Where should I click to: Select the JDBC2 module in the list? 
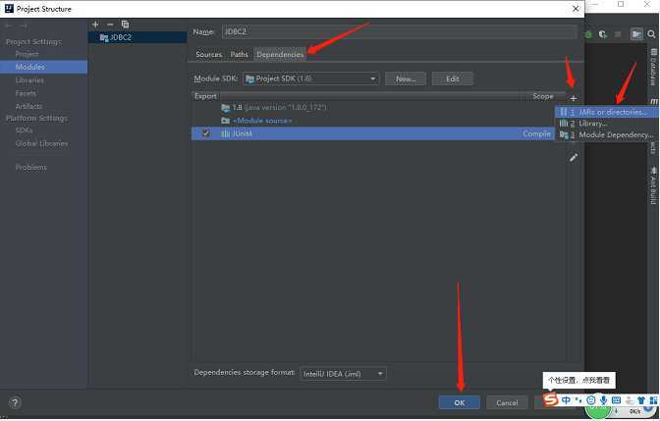coord(137,37)
